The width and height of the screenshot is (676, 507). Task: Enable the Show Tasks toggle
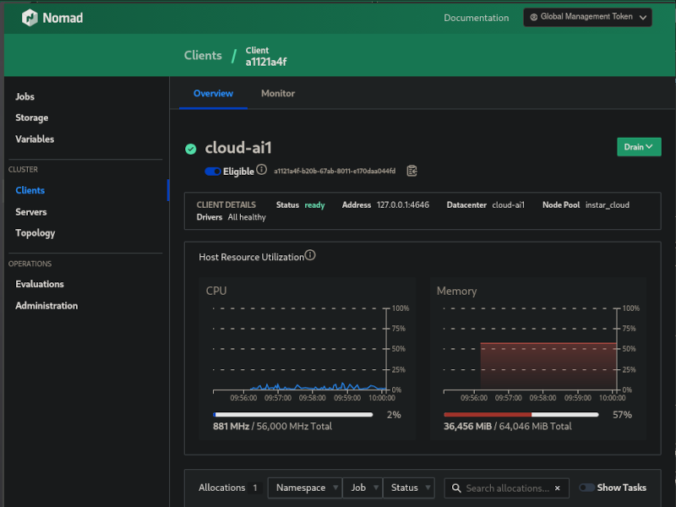(x=586, y=488)
